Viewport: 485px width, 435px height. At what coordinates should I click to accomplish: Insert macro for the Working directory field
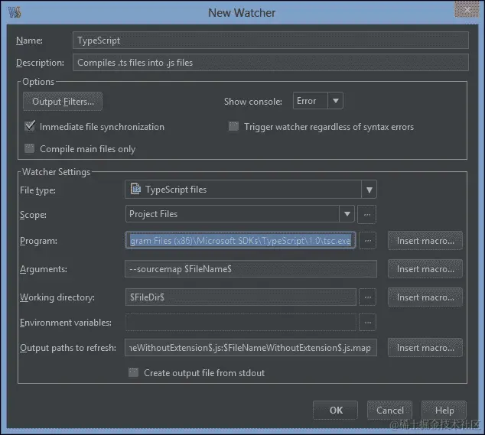tap(425, 297)
